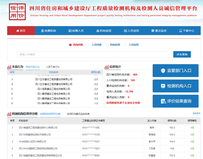Screen dimensions: 203x159
Task: Click the shield icon on 监管部门入口
Action: point(163,71)
